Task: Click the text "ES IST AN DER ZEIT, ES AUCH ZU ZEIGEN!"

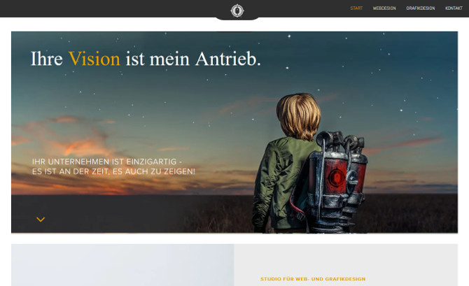Action: click(x=113, y=171)
